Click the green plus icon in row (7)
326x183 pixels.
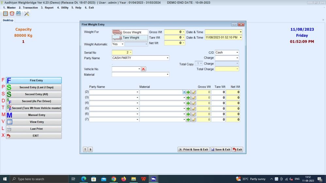pos(188,120)
